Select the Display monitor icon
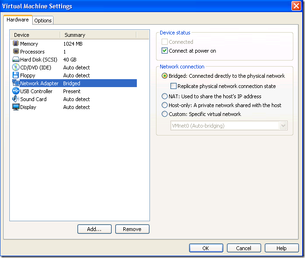 pos(15,107)
